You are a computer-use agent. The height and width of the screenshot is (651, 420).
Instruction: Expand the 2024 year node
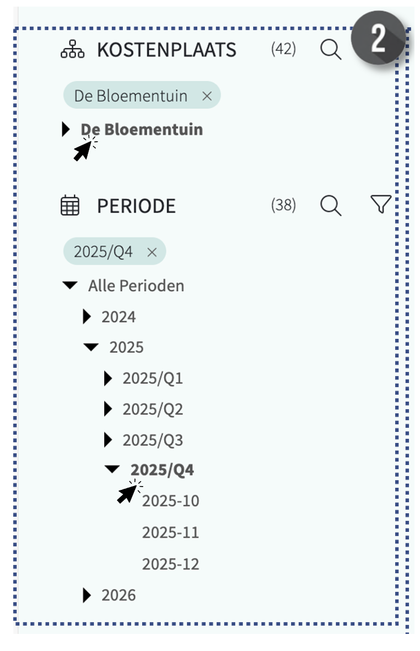coord(87,317)
